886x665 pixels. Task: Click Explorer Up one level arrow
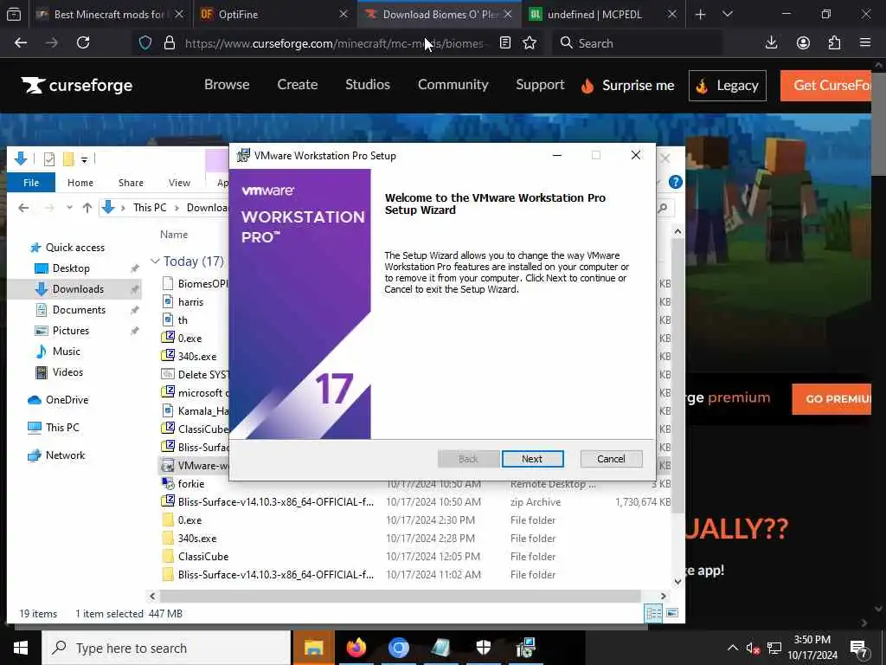click(x=87, y=208)
